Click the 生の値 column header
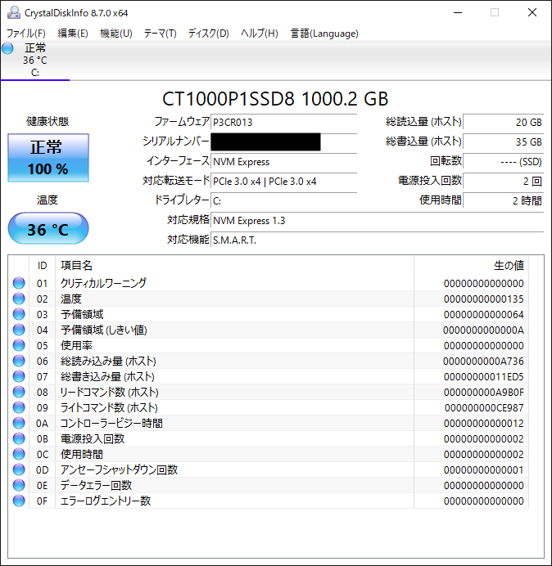The height and width of the screenshot is (566, 552). [471, 266]
